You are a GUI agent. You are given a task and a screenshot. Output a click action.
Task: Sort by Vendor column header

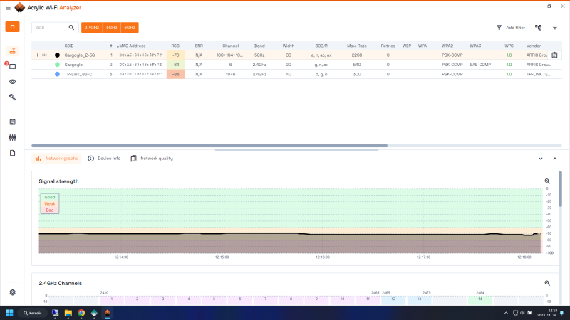pyautogui.click(x=533, y=46)
